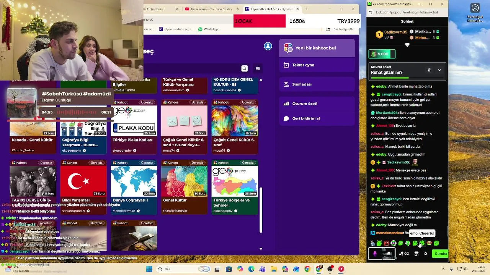Open the Kahoot profile avatar
Image resolution: width=490 pixels, height=275 pixels.
(x=268, y=46)
